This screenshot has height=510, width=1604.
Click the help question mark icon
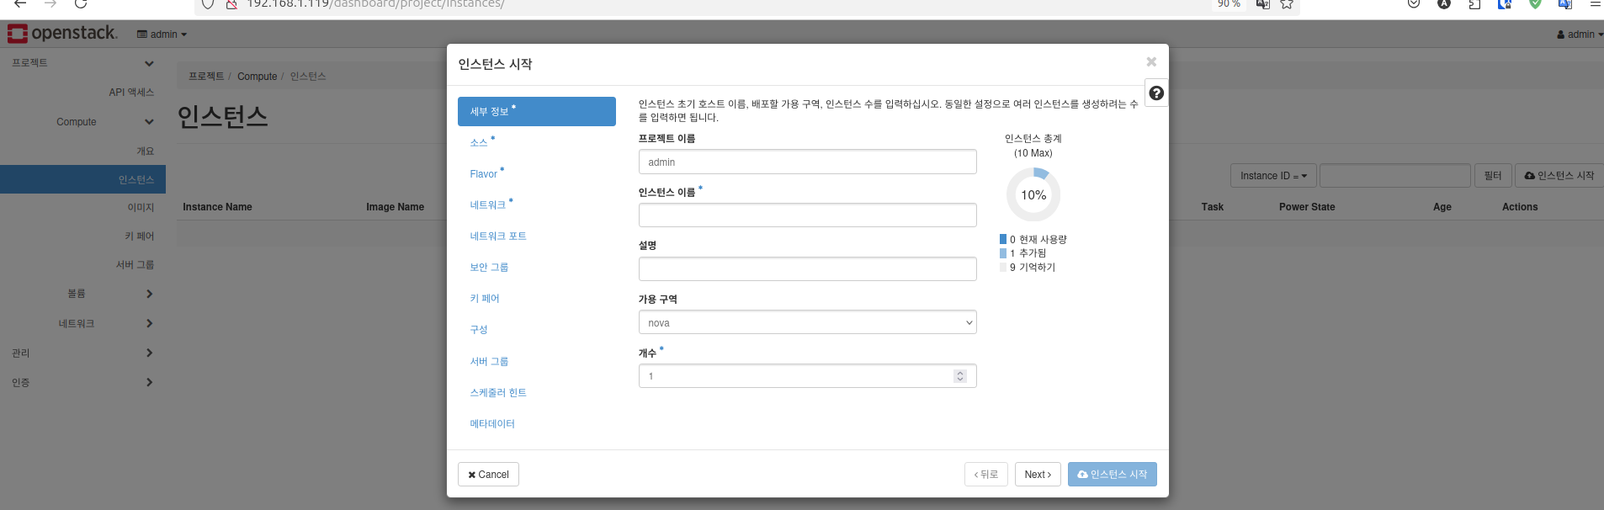pyautogui.click(x=1156, y=93)
